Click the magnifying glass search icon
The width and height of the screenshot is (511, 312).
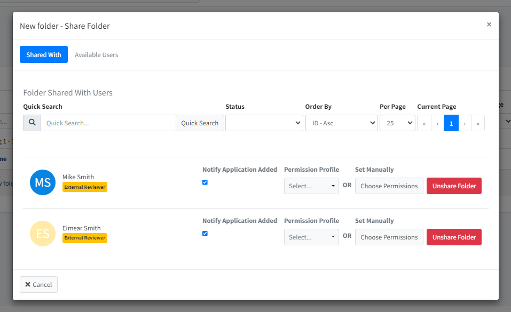32,123
